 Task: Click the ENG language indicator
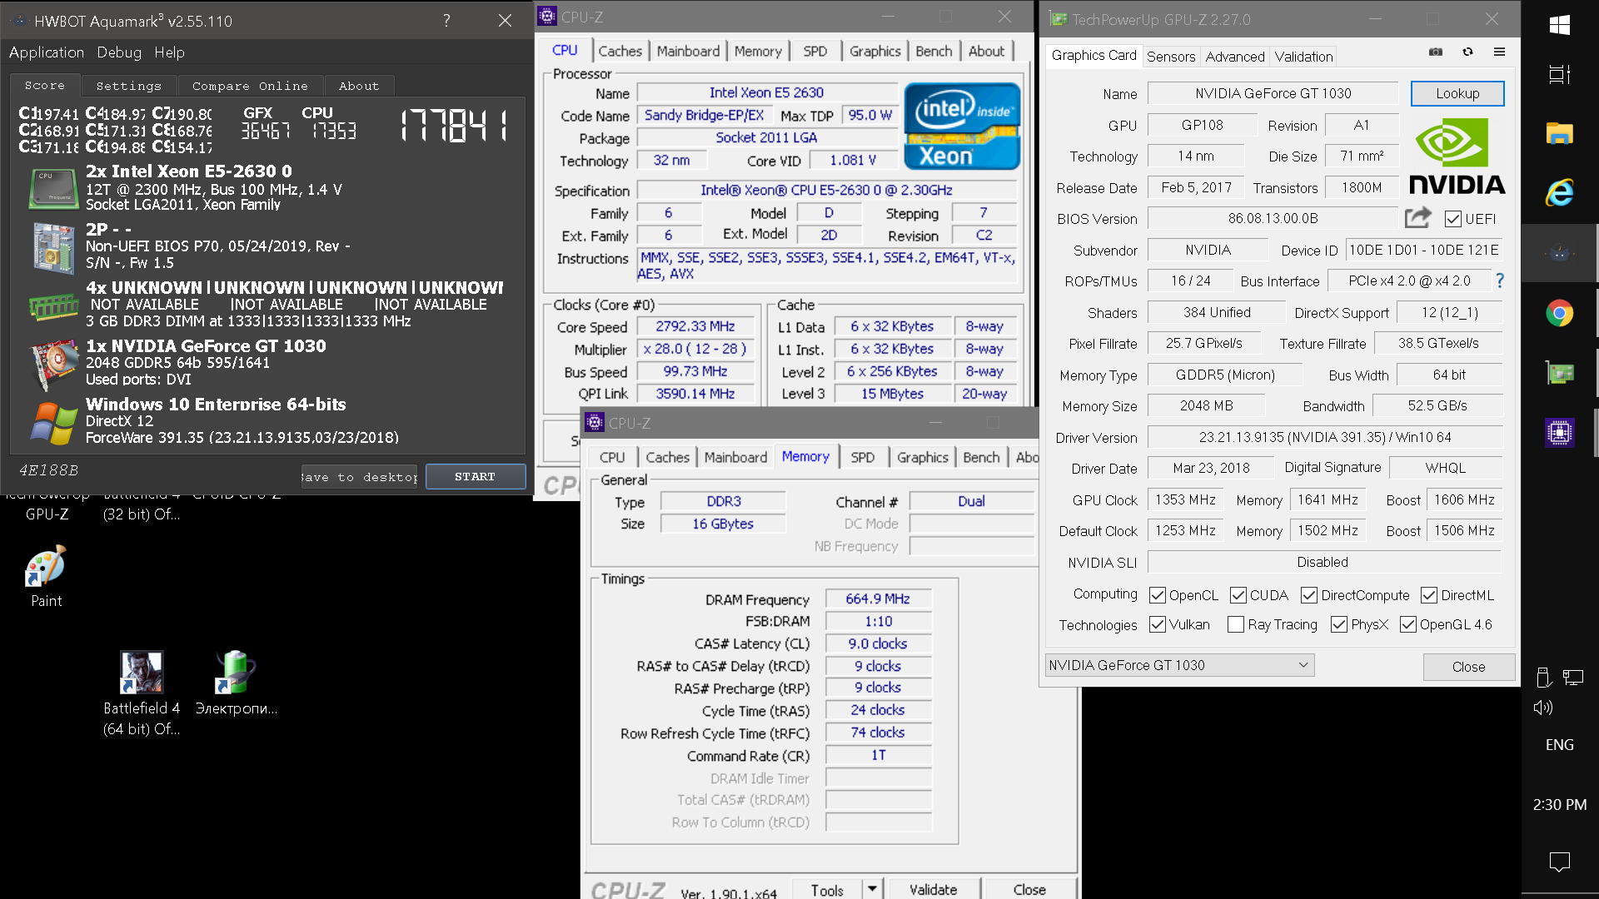[1560, 744]
